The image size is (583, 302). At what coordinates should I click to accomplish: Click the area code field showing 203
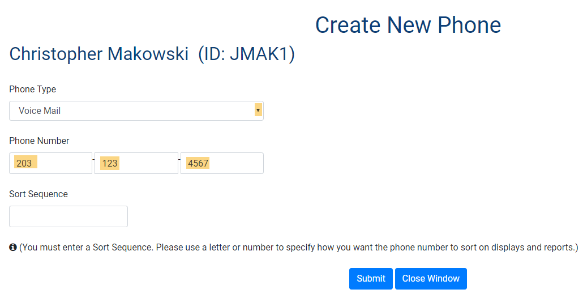click(51, 163)
